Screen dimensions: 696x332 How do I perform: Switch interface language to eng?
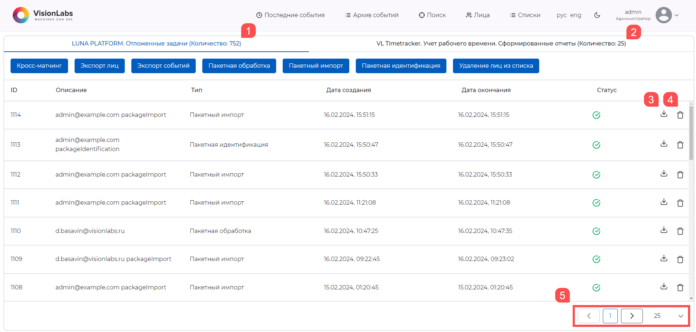[x=576, y=15]
